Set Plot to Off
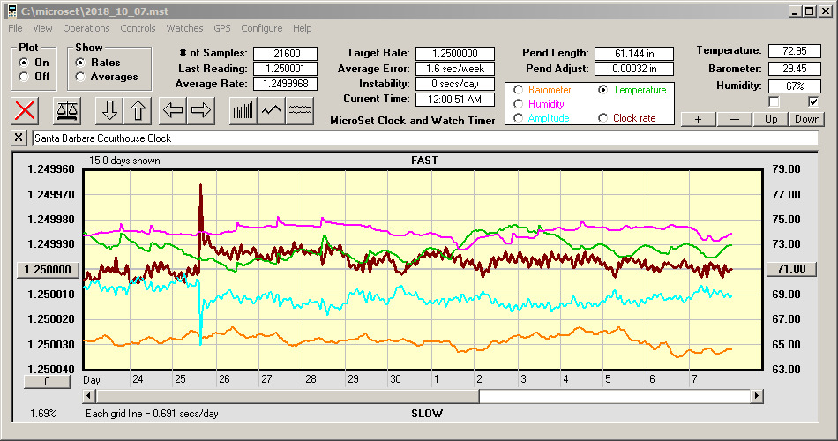 pos(24,77)
